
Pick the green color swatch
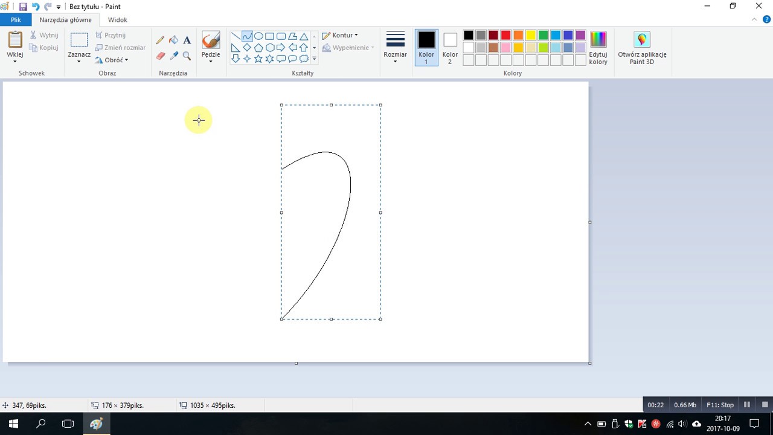coord(543,35)
